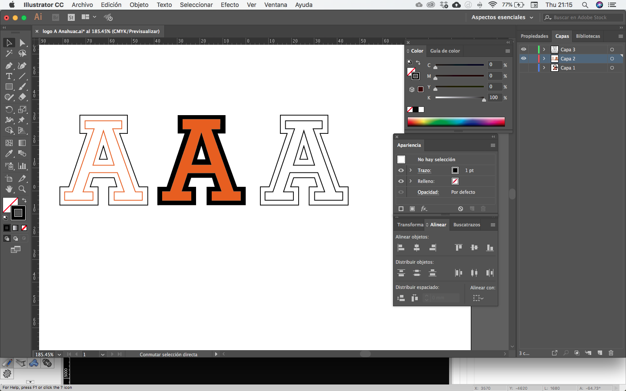The height and width of the screenshot is (391, 626).
Task: Select the Direct Selection tool
Action: tap(22, 43)
